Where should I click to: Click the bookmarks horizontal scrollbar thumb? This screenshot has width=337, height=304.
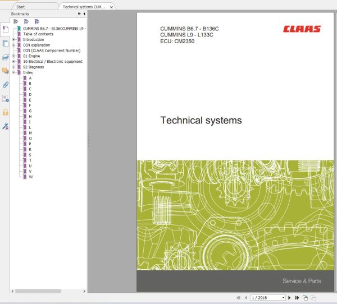(x=38, y=291)
